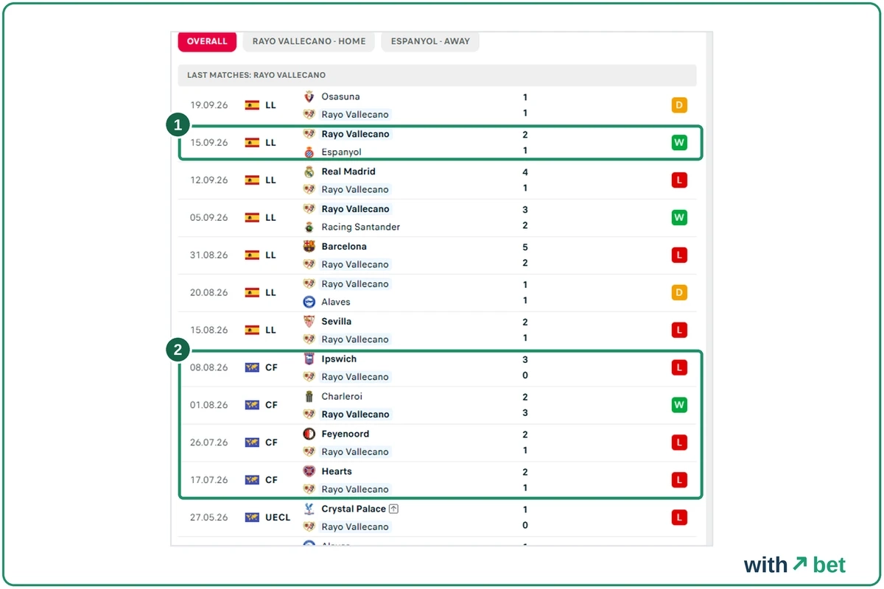The image size is (884, 589).
Task: Click the advancing arrow icon beside Crystal Palace
Action: point(394,509)
